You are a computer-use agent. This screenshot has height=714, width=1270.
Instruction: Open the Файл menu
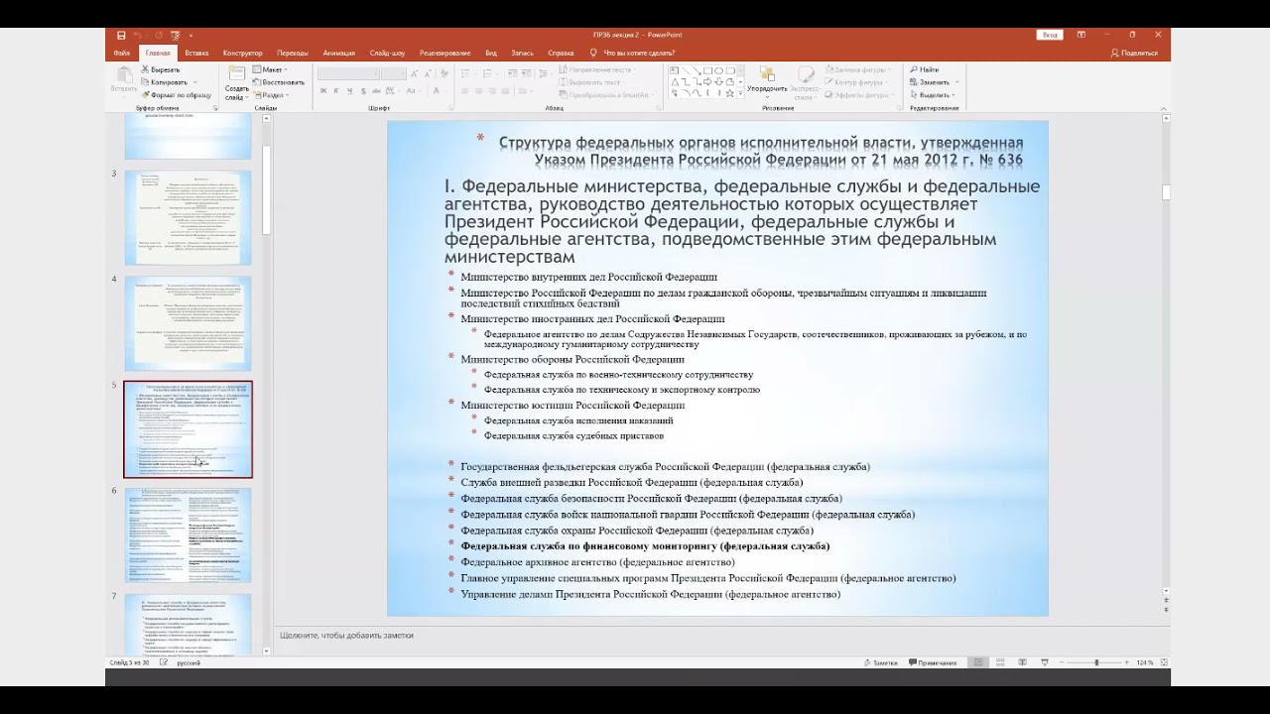coord(122,53)
